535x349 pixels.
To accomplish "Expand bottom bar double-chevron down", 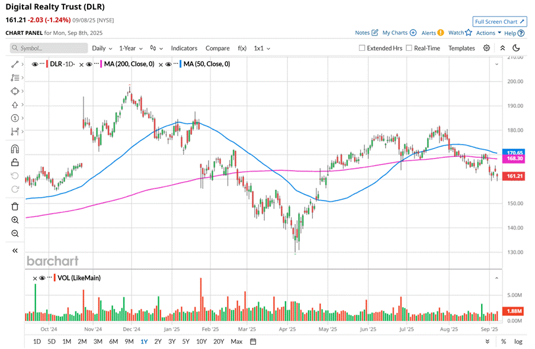I will (x=487, y=341).
